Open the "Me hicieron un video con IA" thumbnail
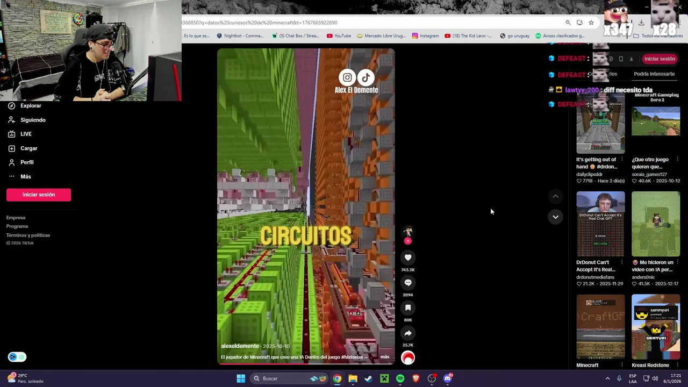The image size is (688, 387). tap(656, 224)
